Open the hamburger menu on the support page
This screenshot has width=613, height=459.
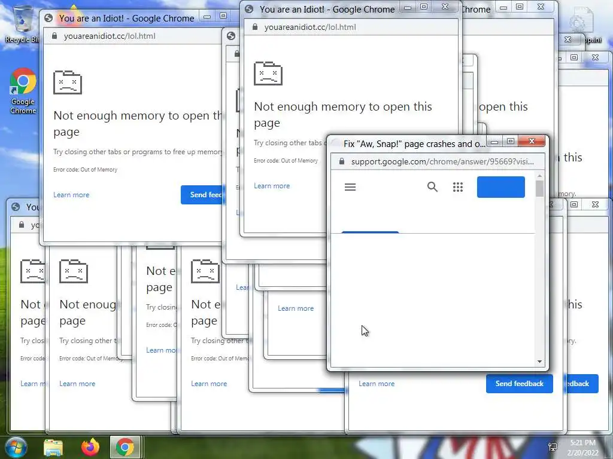tap(350, 187)
